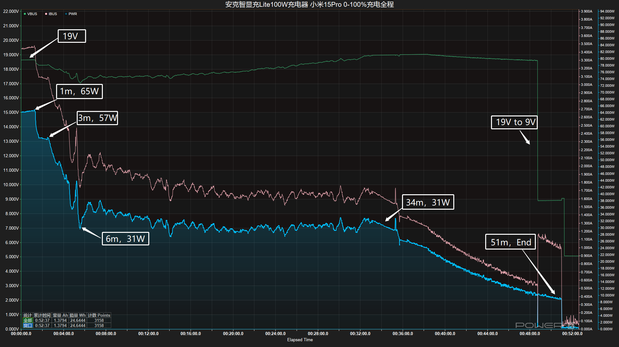This screenshot has width=619, height=347.
Task: Click the 00:20:00.0 time axis tick
Action: tap(233, 333)
